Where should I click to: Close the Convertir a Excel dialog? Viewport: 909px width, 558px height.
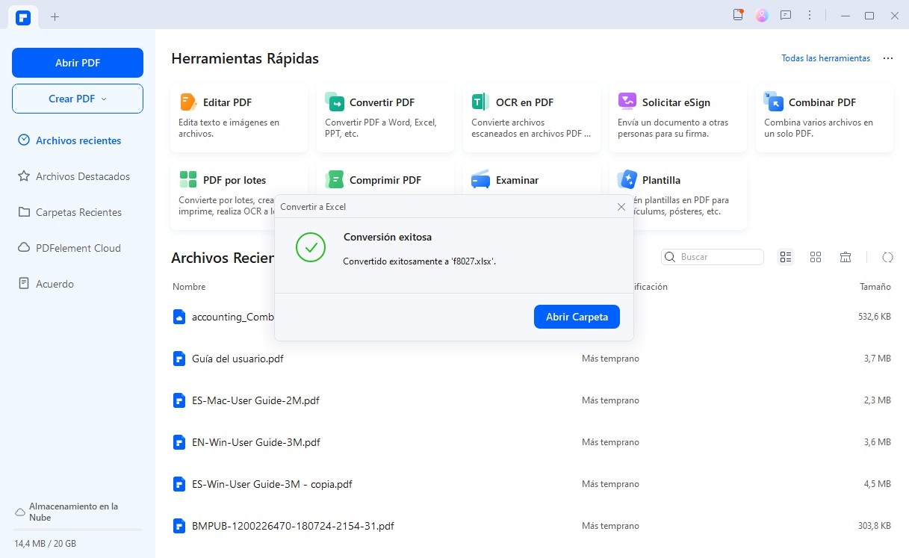tap(621, 207)
